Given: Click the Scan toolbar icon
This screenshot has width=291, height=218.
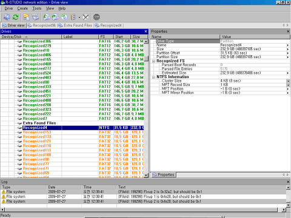Looking at the screenshot, I should pyautogui.click(x=36, y=17).
